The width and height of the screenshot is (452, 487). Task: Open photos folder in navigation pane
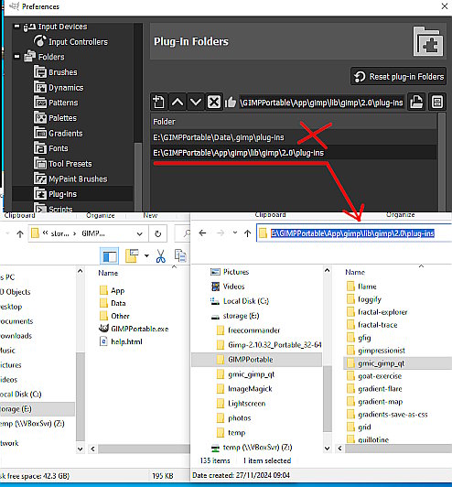tap(233, 417)
